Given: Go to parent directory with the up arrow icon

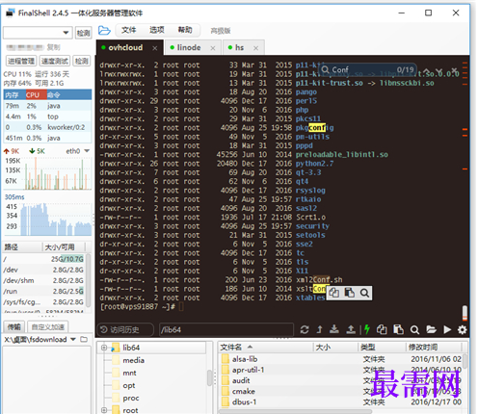Looking at the screenshot, I should [x=319, y=329].
